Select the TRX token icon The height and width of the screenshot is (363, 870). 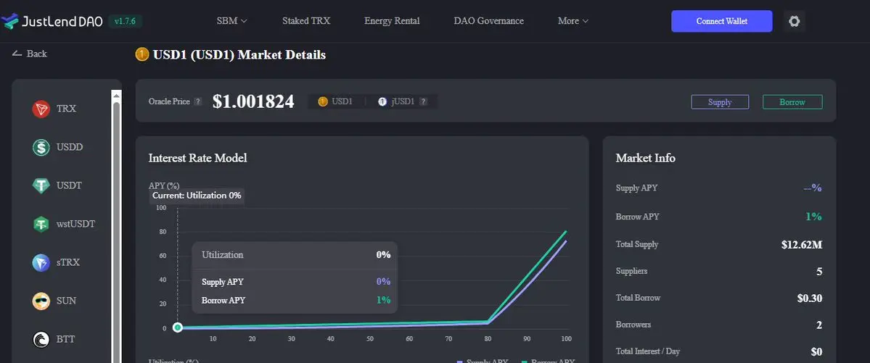41,109
